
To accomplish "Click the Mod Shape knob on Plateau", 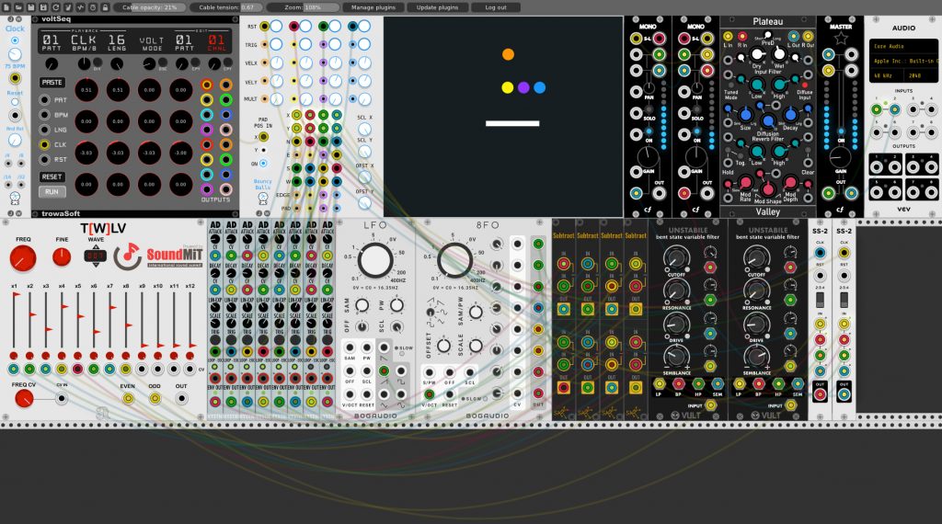I will click(768, 189).
